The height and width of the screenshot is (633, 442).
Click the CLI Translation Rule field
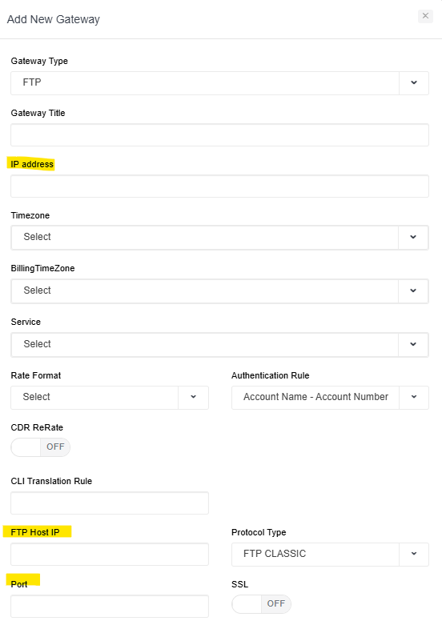click(x=110, y=503)
